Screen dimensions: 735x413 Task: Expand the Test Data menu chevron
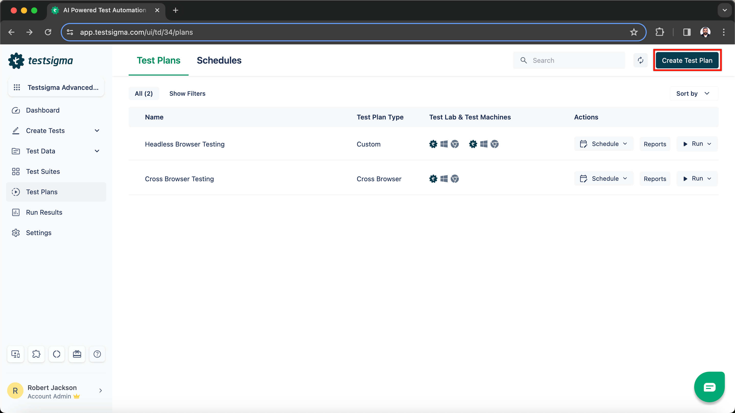click(97, 151)
